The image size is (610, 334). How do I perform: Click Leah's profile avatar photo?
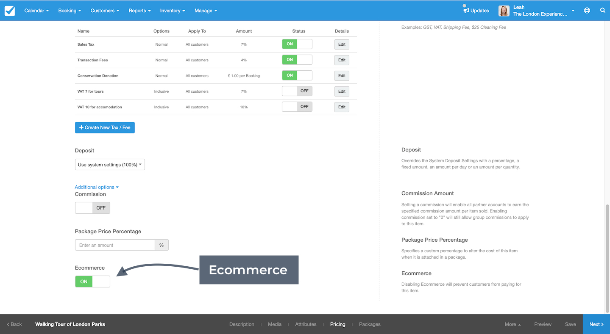point(504,11)
